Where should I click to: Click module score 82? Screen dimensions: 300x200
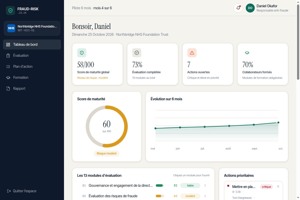point(175,185)
